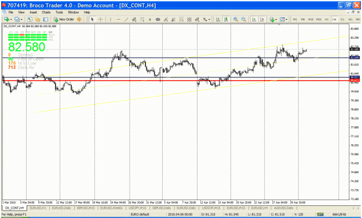Select the Cursor arrow tool
The height and width of the screenshot is (218, 362).
click(92, 20)
